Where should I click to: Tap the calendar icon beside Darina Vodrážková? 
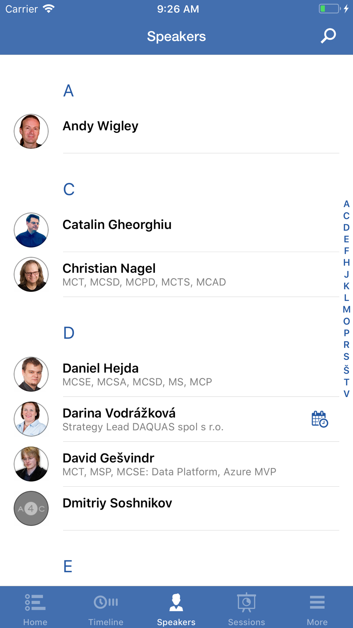(x=320, y=419)
